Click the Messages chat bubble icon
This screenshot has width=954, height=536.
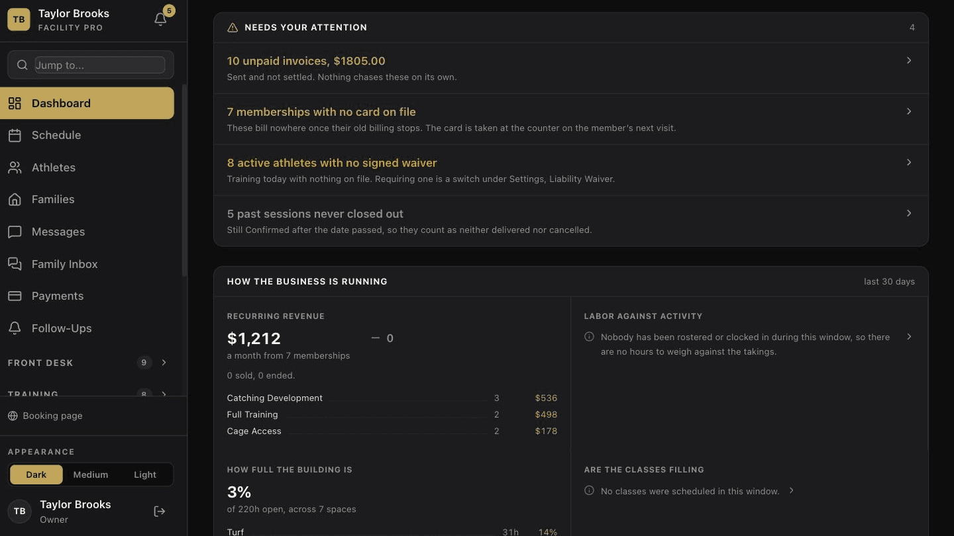tap(15, 232)
